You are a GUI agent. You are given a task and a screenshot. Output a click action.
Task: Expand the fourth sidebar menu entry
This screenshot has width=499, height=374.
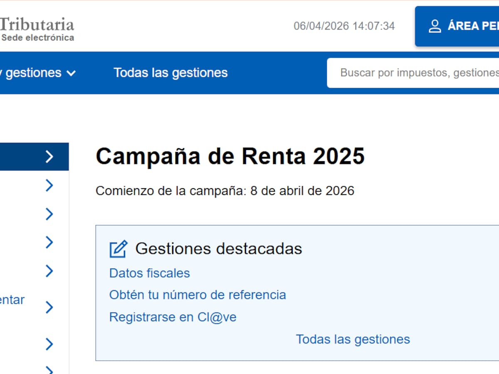(49, 242)
